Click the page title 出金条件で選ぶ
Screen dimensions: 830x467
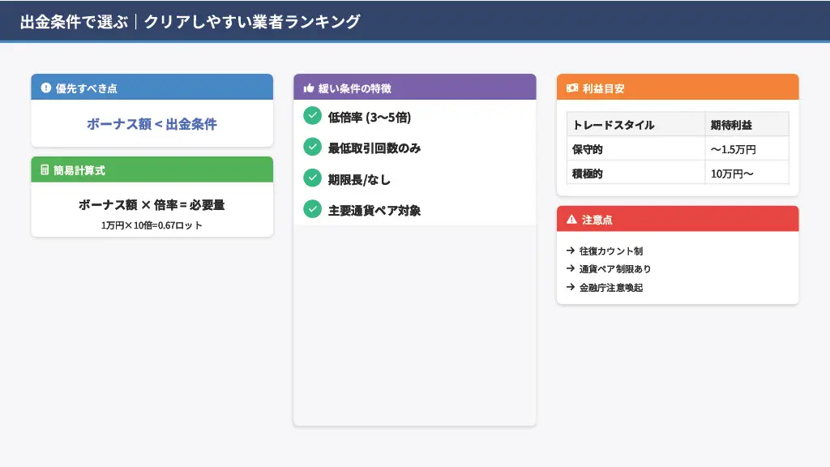point(74,22)
